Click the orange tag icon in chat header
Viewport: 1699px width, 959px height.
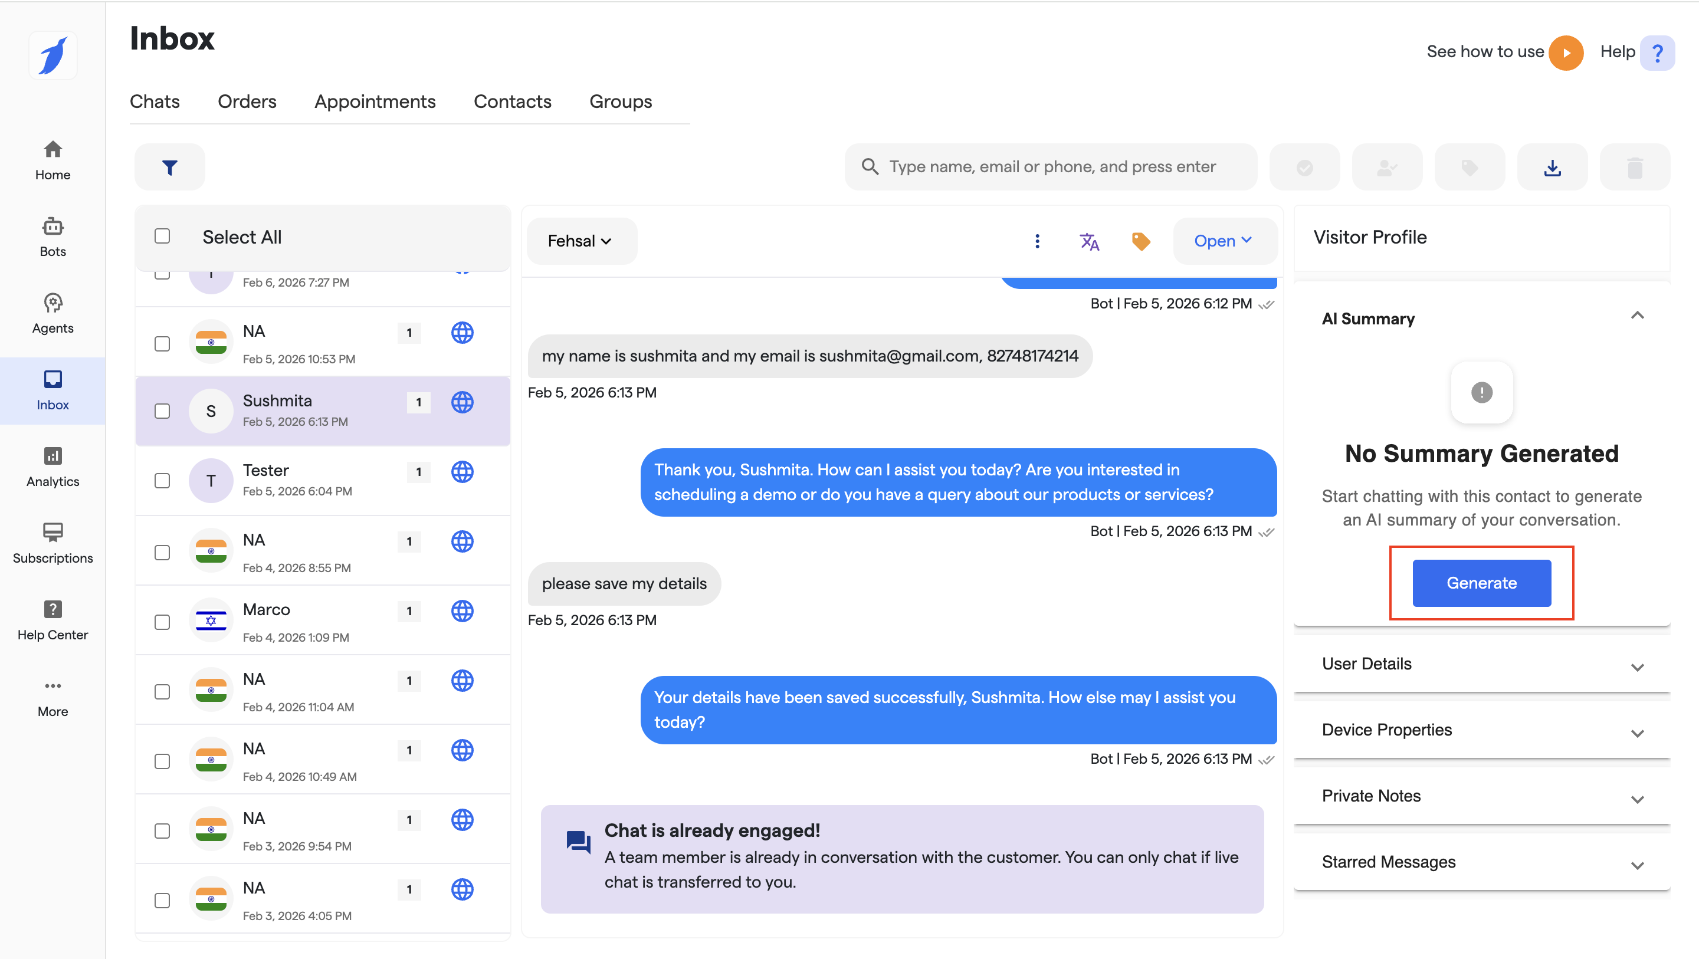pyautogui.click(x=1140, y=241)
